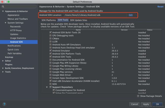Open Menus and Toolbars settings
The width and height of the screenshot is (165, 108).
[x=18, y=19]
